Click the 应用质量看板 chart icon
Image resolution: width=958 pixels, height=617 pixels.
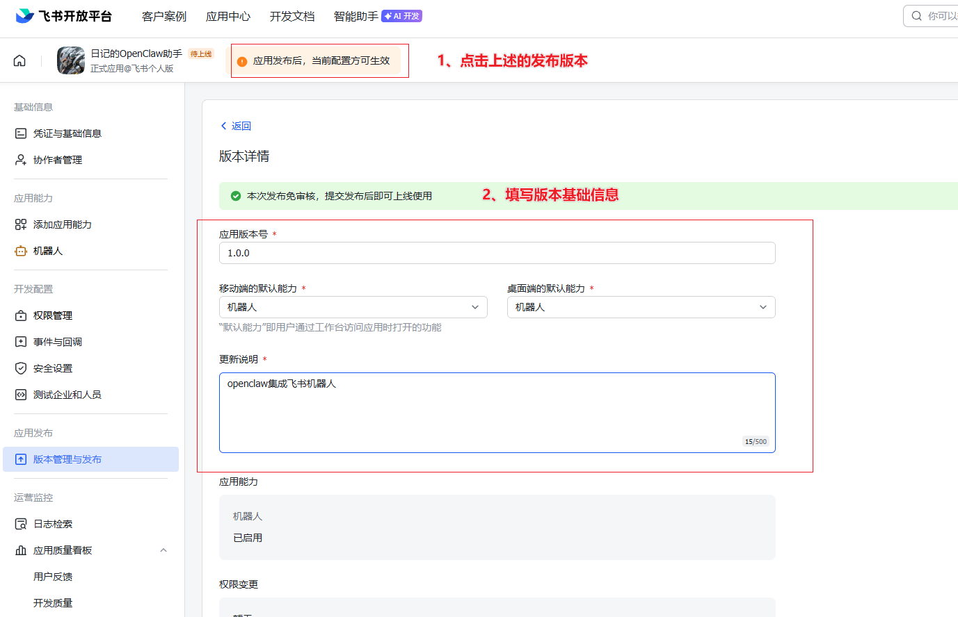tap(21, 550)
